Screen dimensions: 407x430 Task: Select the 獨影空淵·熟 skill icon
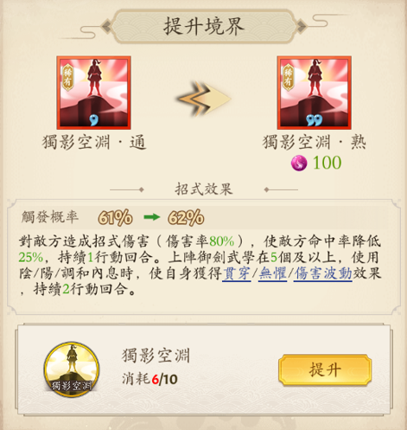point(315,93)
